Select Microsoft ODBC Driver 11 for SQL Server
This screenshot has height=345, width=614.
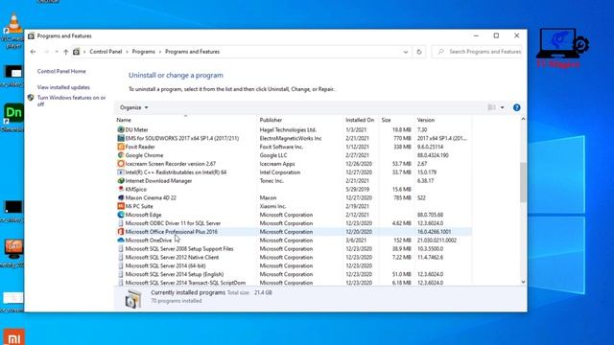tap(173, 223)
